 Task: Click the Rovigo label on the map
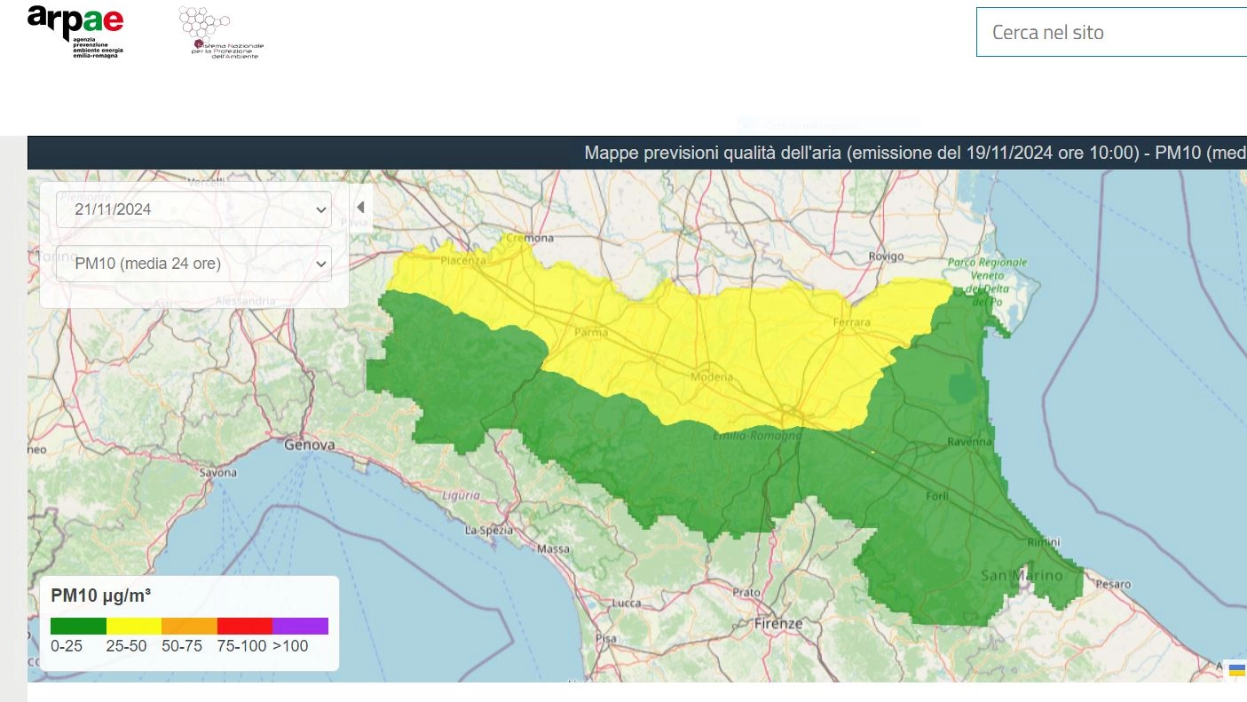[x=886, y=256]
